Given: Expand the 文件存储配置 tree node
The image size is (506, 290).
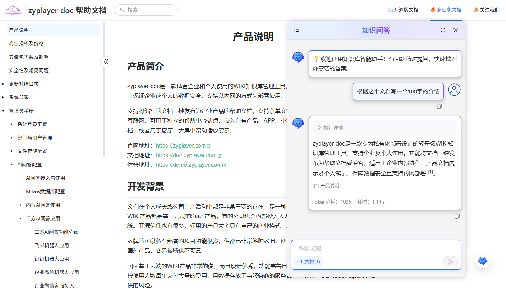Looking at the screenshot, I should pyautogui.click(x=12, y=151).
